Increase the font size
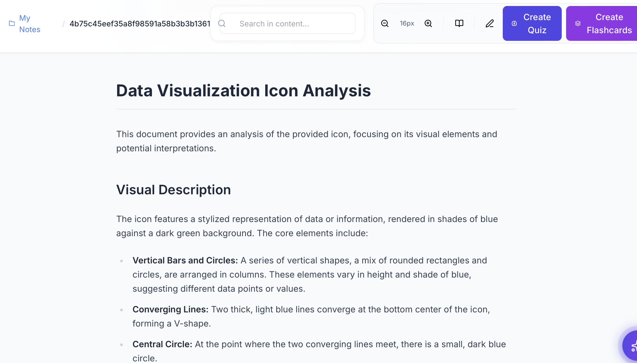The image size is (637, 363). point(428,23)
